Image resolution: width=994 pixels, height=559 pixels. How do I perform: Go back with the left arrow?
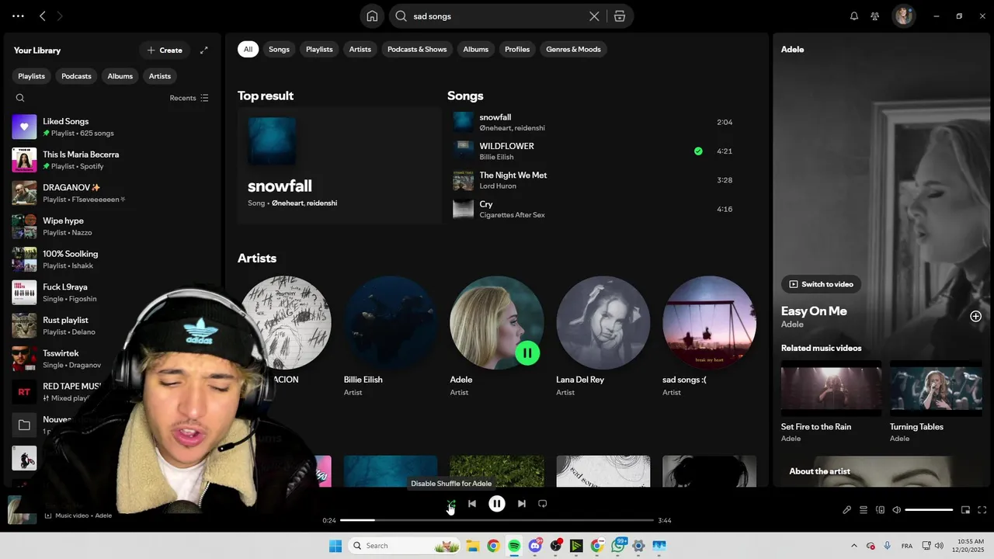43,16
